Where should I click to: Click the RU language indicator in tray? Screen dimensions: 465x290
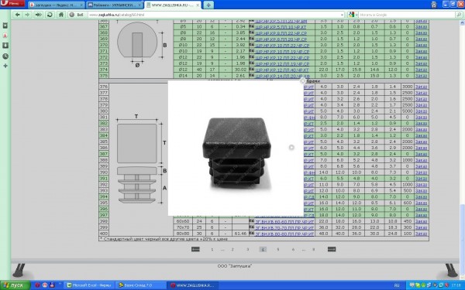397,285
